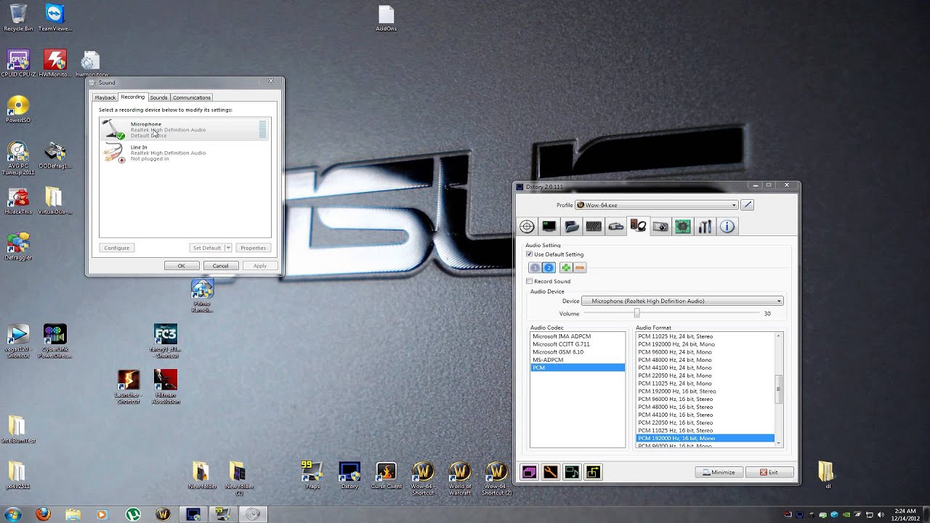930x523 pixels.
Task: Select PCM 192000 Hz, 16 bit, Mono format
Action: pos(705,438)
